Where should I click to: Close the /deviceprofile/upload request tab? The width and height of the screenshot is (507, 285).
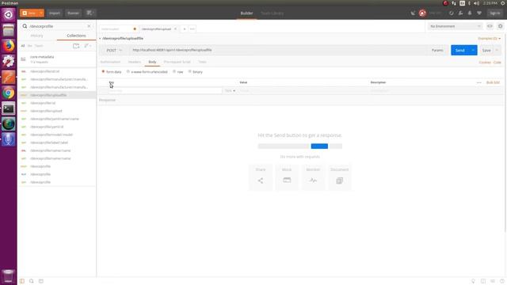point(175,29)
